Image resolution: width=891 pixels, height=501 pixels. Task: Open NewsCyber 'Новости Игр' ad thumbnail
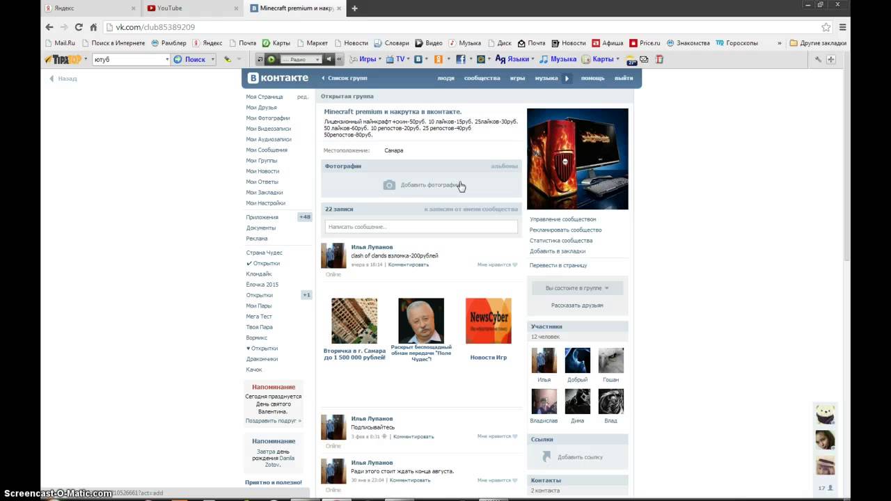(x=488, y=321)
